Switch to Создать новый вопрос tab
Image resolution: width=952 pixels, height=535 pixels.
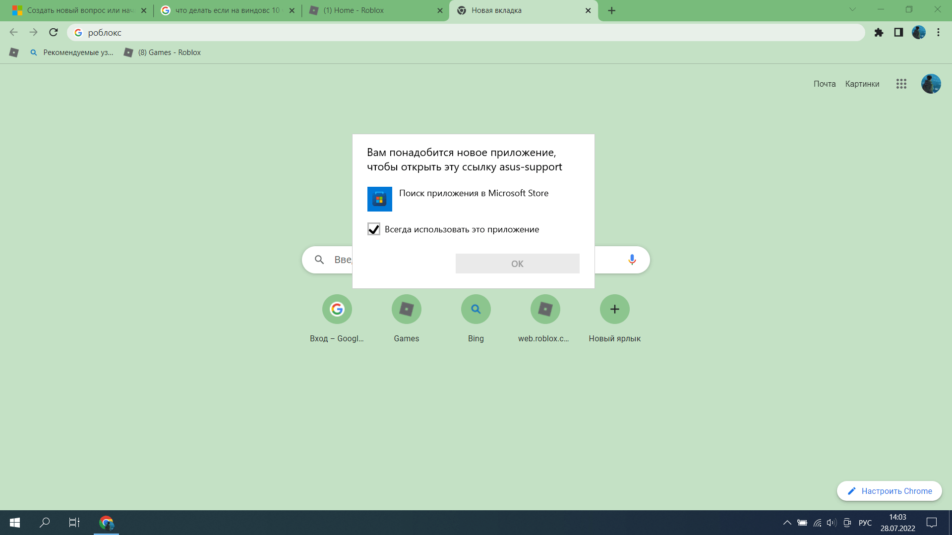pyautogui.click(x=79, y=10)
